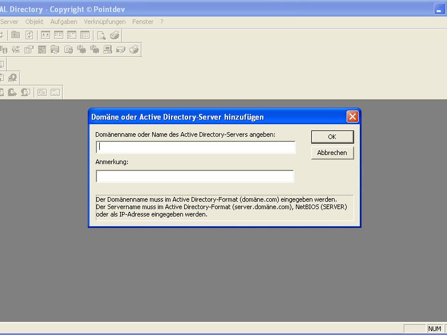The width and height of the screenshot is (447, 335).
Task: Click the folder icon in top toolbar
Action: coord(16,35)
